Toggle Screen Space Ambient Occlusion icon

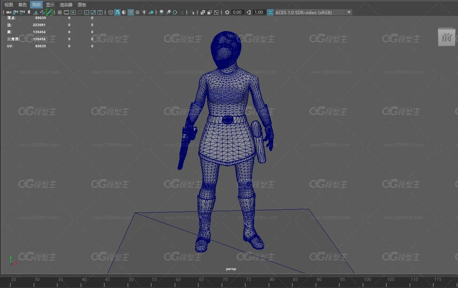(162, 12)
